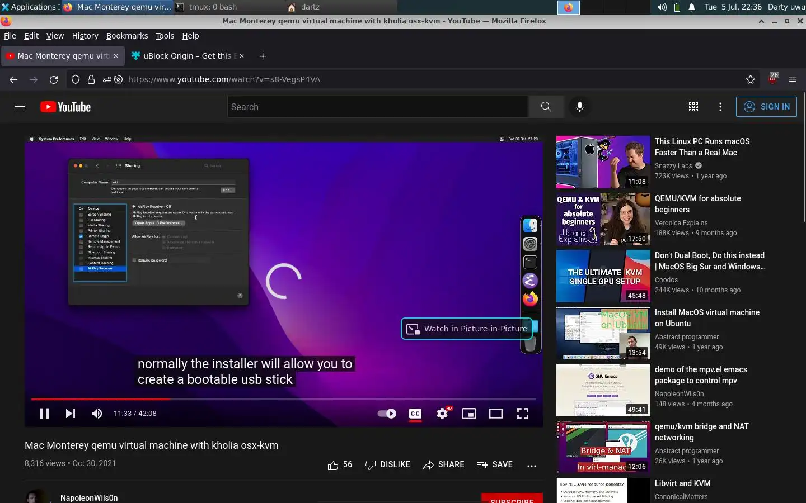
Task: Open the Bookmarks menu
Action: (127, 36)
